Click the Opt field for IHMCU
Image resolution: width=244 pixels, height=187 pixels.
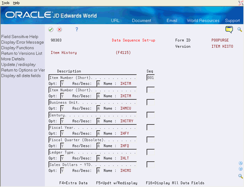(62, 108)
